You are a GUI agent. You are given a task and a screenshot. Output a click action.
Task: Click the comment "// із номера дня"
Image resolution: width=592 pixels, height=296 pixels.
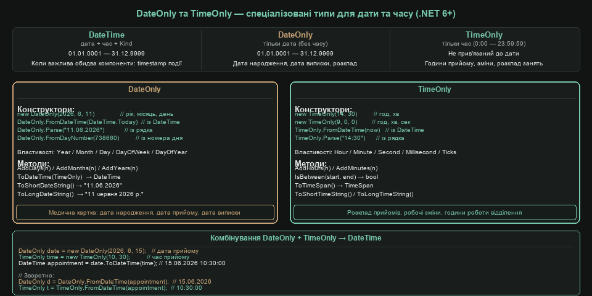[159, 138]
